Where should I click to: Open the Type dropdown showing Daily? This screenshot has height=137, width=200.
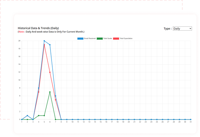click(x=182, y=28)
